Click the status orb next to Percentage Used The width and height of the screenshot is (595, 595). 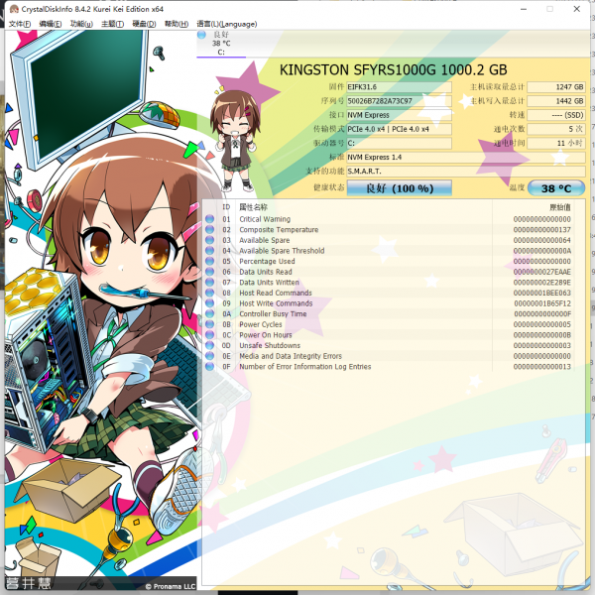coord(210,262)
